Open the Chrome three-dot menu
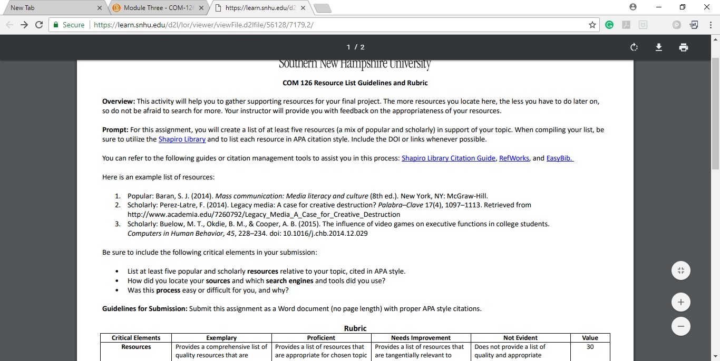Viewport: 720px width, 361px height. (710, 25)
